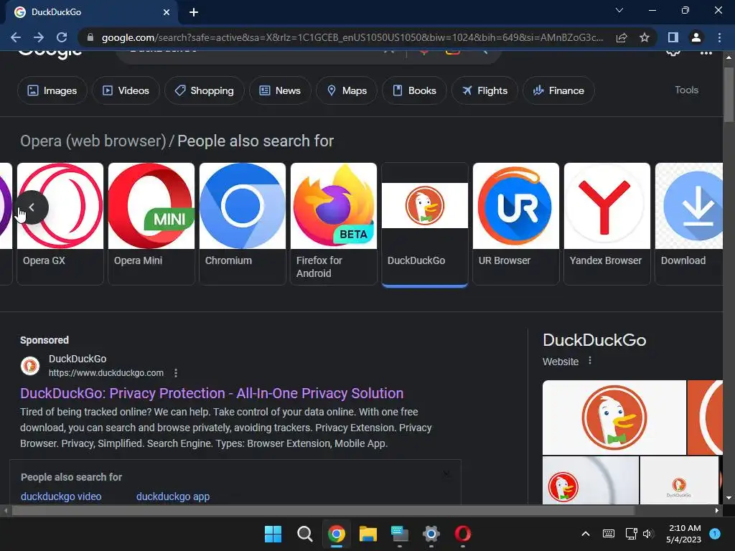
Task: Select the Download card
Action: [x=688, y=224]
